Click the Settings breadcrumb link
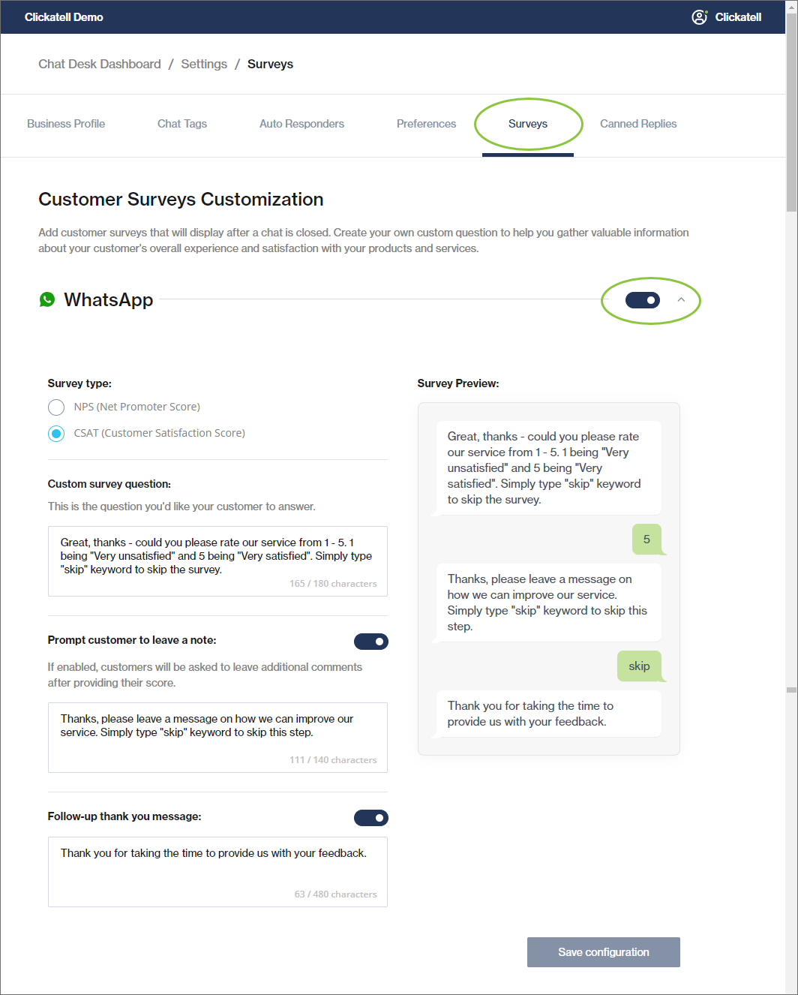 pyautogui.click(x=204, y=64)
